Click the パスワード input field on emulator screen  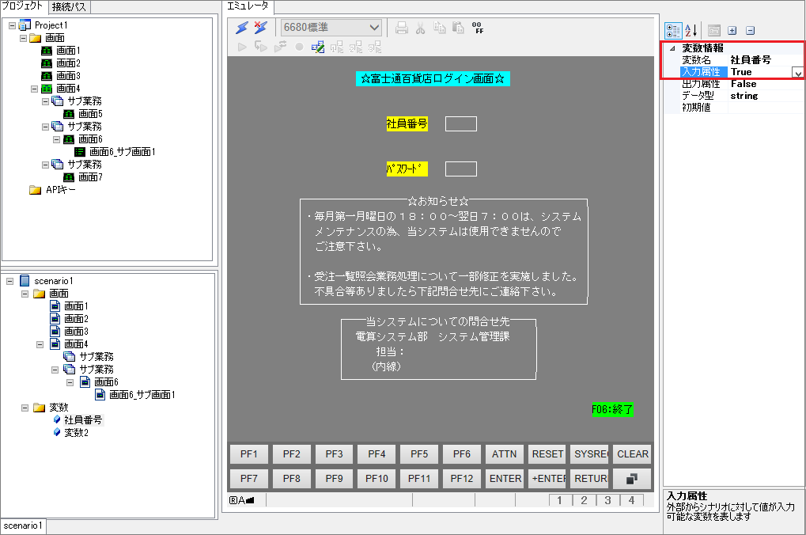[x=461, y=169]
